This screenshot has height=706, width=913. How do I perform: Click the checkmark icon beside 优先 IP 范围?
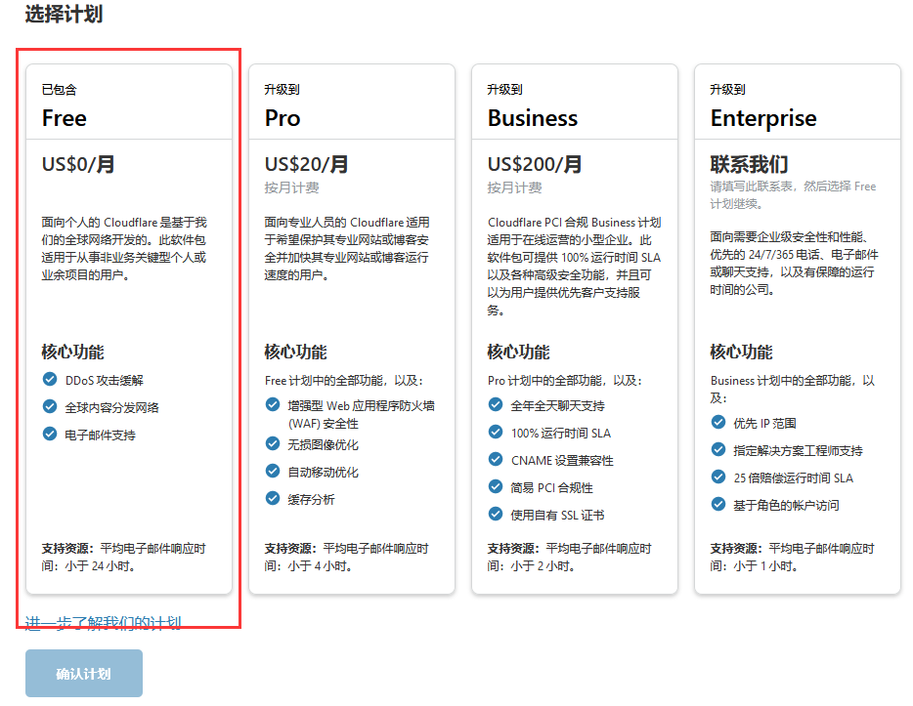(x=718, y=422)
